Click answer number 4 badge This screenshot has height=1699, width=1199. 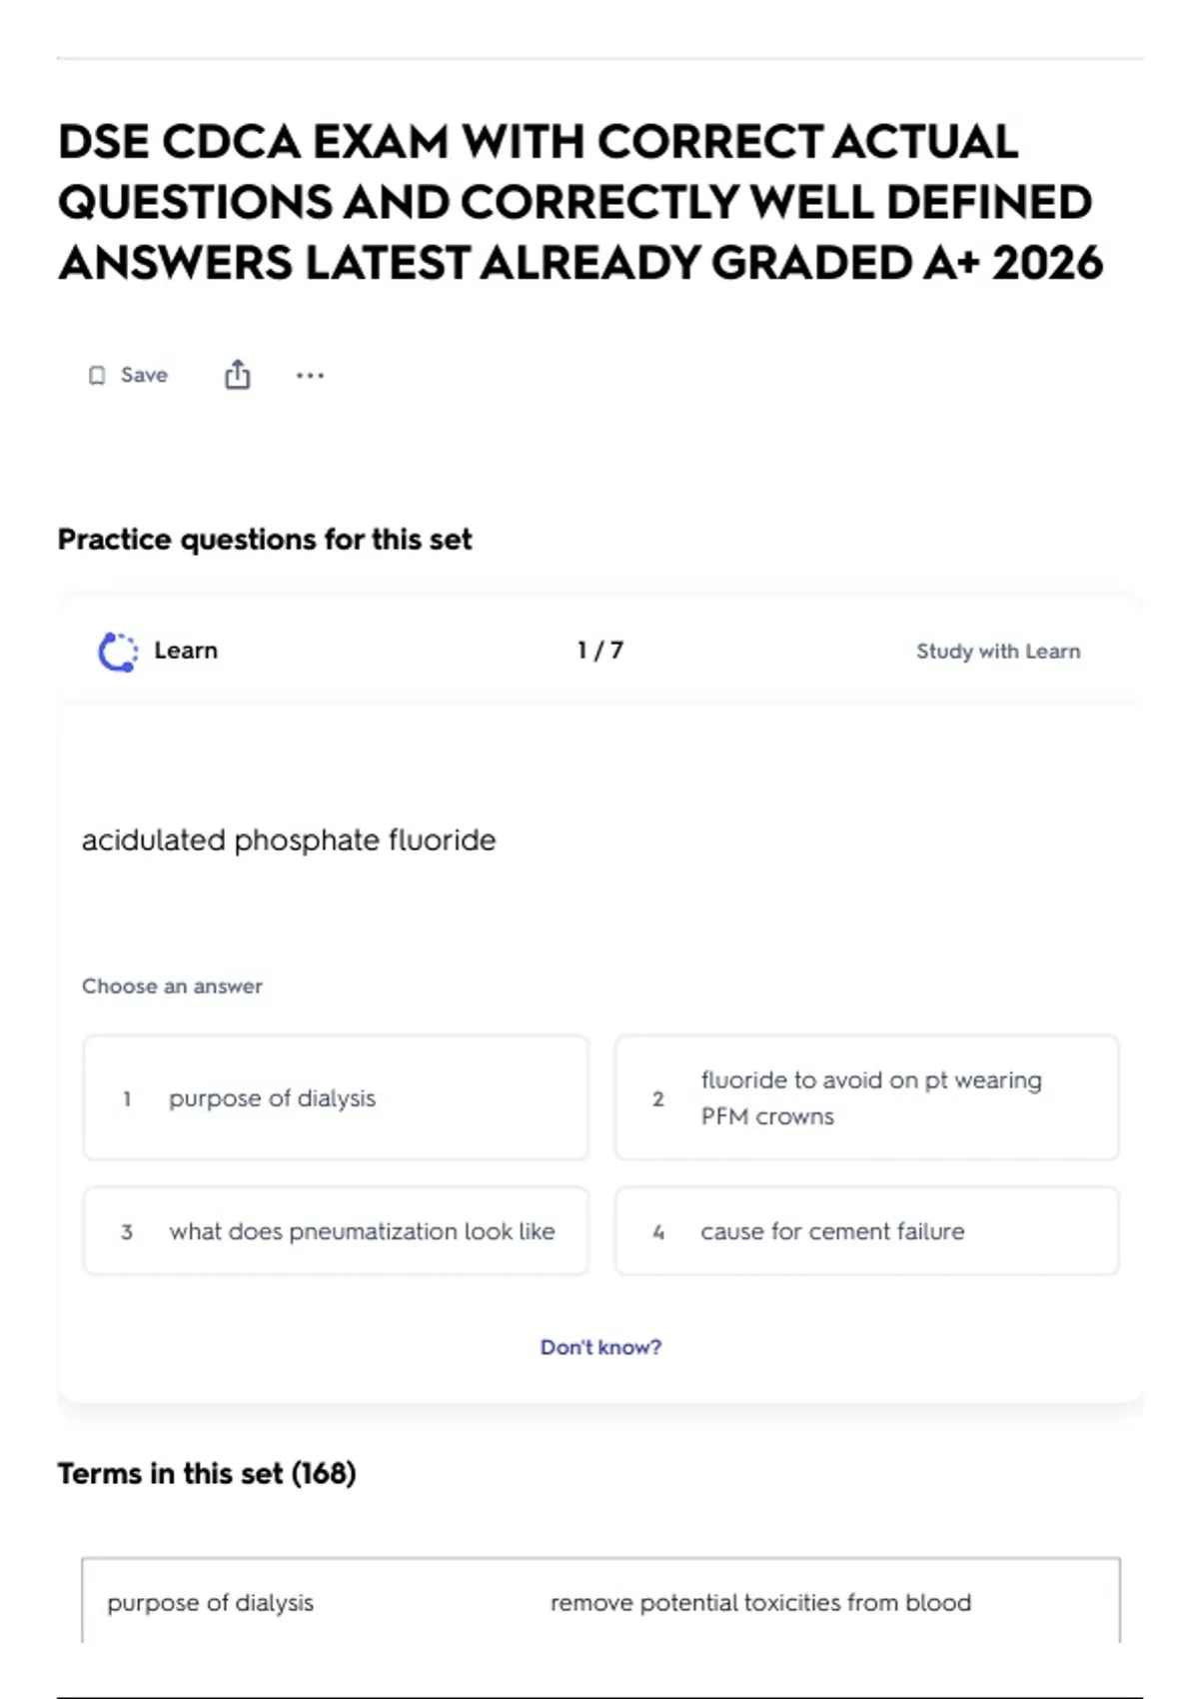[x=657, y=1232]
